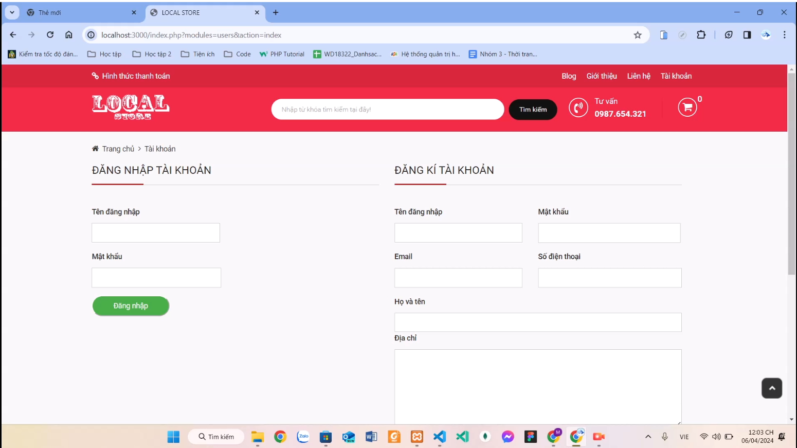The height and width of the screenshot is (448, 797).
Task: Focus the store keyword search box
Action: (x=388, y=110)
